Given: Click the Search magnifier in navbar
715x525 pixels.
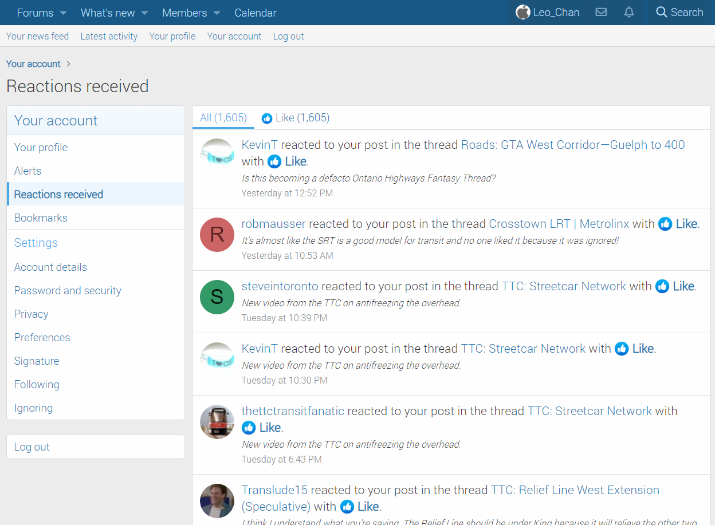Looking at the screenshot, I should pos(662,12).
